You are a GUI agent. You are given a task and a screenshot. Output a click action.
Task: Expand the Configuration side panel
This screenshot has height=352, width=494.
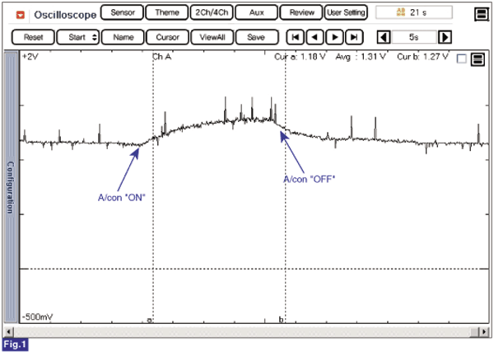(11, 187)
